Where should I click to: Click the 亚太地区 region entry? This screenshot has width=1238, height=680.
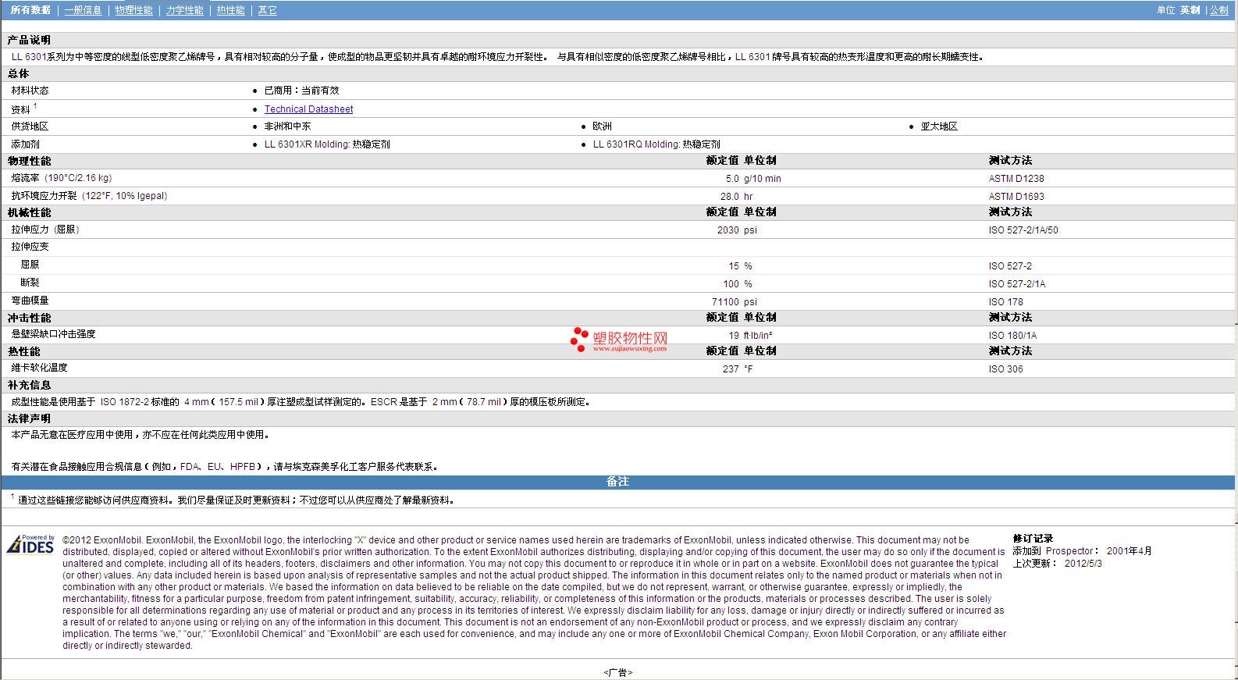point(939,126)
